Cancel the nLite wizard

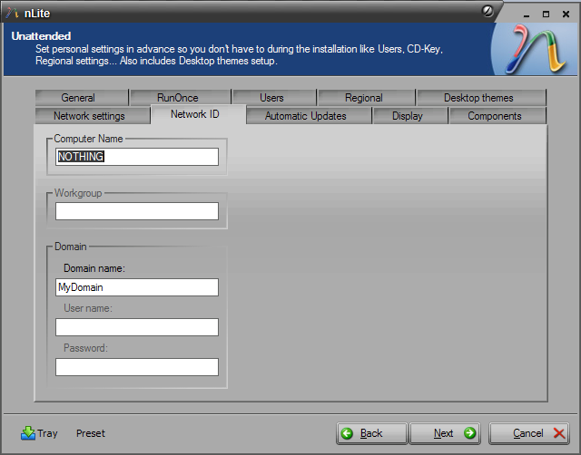[529, 433]
